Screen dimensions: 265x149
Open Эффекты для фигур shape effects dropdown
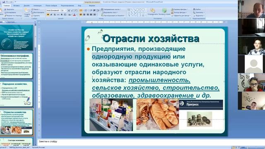pos(181,16)
